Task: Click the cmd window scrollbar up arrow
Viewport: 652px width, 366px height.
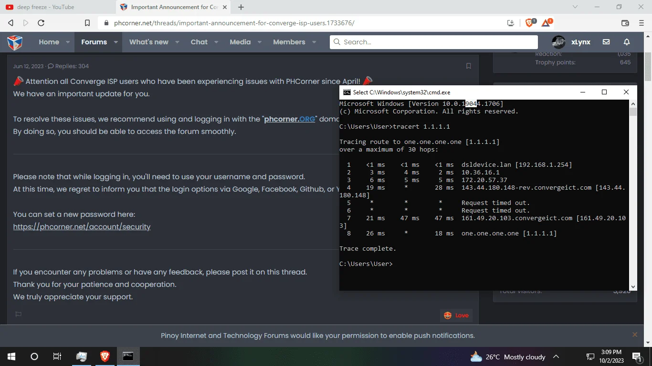Action: tap(633, 103)
